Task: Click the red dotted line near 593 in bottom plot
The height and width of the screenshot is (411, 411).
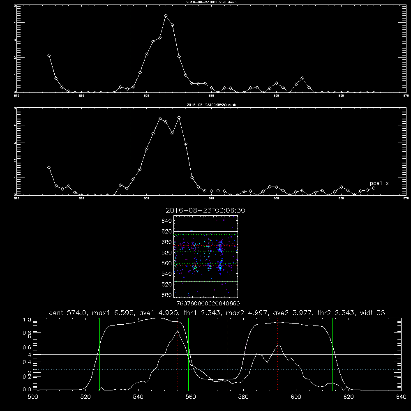Action: [277, 354]
